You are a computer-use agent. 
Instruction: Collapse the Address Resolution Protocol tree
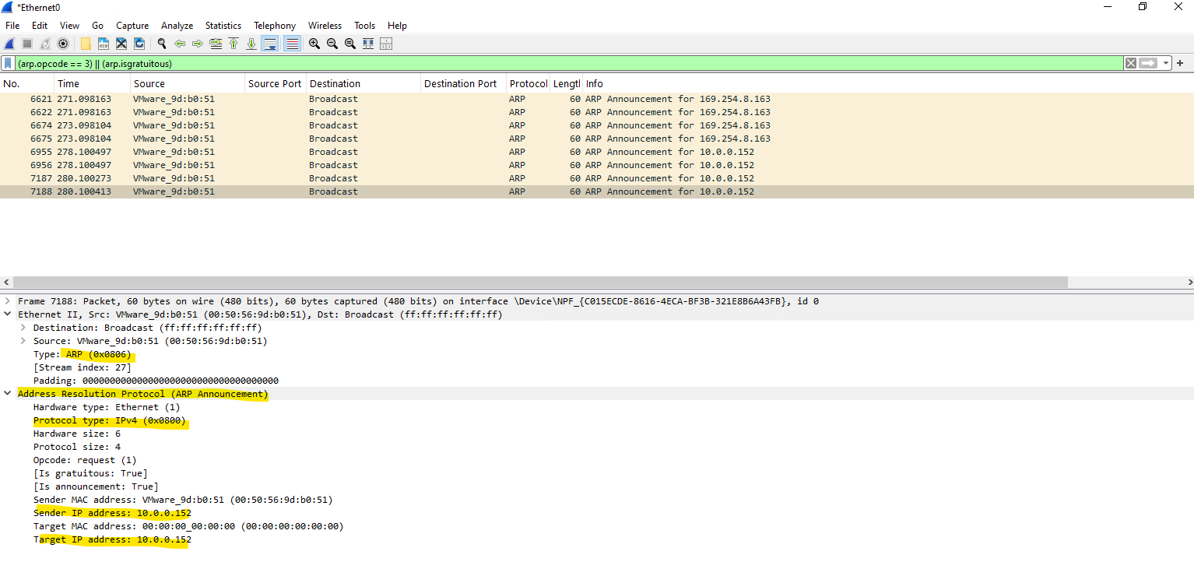pos(8,394)
